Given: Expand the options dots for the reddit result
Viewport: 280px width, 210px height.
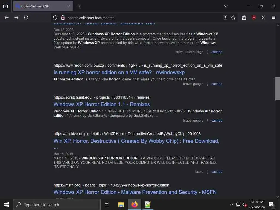Looking at the screenshot, I should tap(208, 84).
